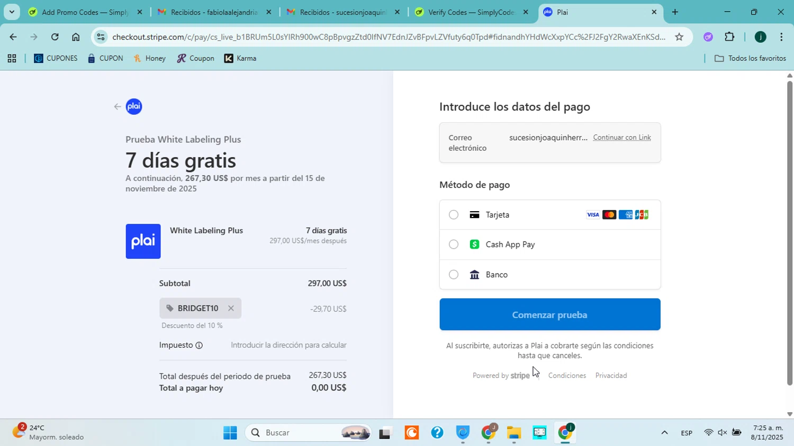The image size is (794, 446).
Task: Open a new browser tab
Action: [675, 12]
